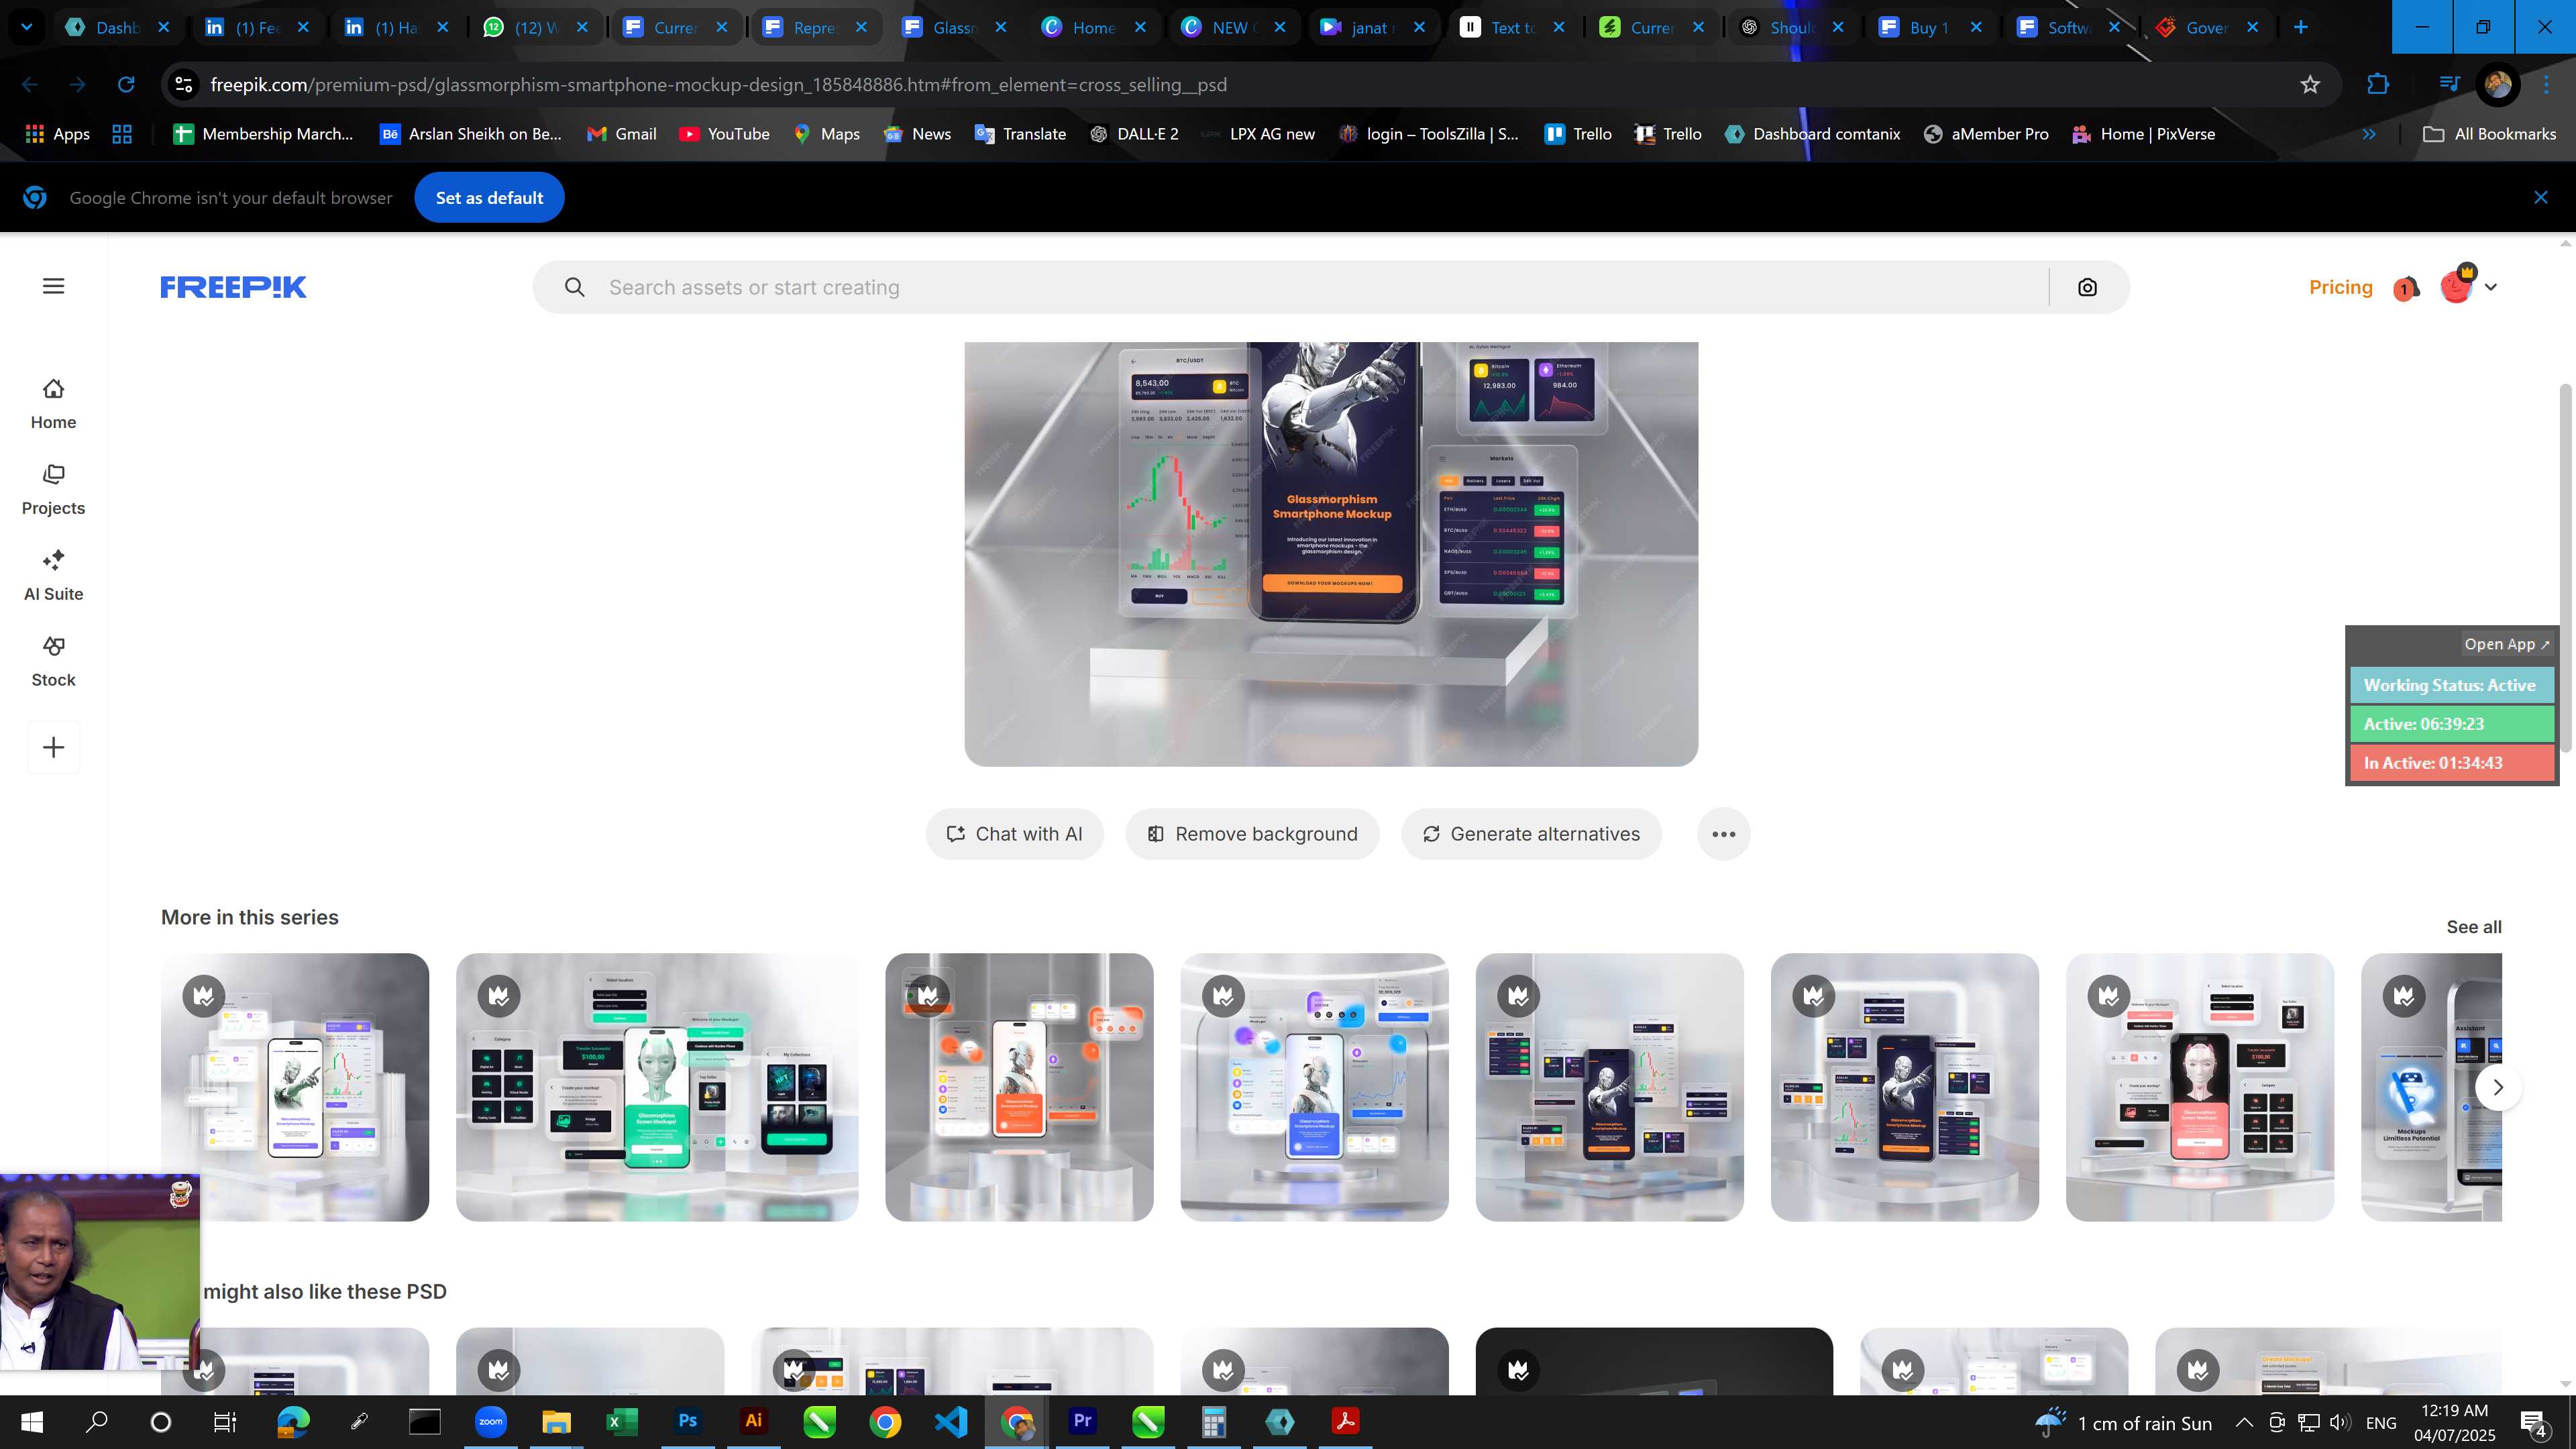This screenshot has height=1449, width=2576.
Task: Click Chat with AI button
Action: tap(1014, 834)
